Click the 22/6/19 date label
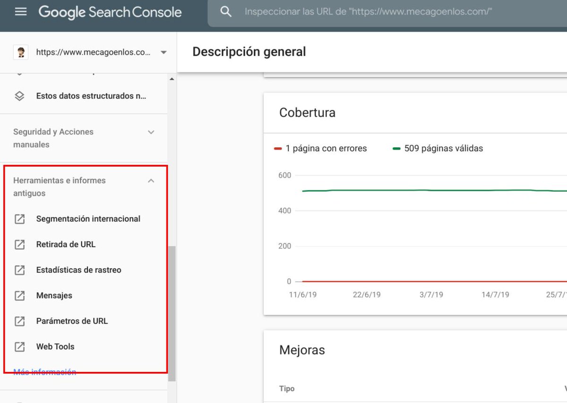This screenshot has height=403, width=567. coord(367,294)
